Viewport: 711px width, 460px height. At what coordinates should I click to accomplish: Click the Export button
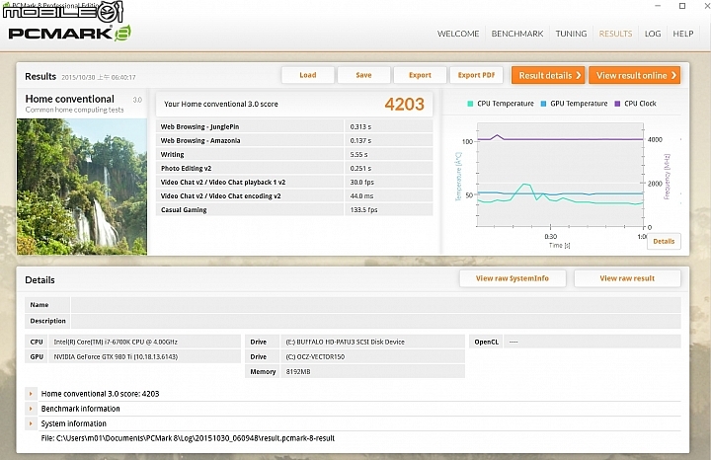420,75
